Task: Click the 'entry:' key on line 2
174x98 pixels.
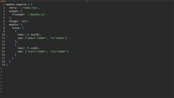Action: click(x=13, y=8)
